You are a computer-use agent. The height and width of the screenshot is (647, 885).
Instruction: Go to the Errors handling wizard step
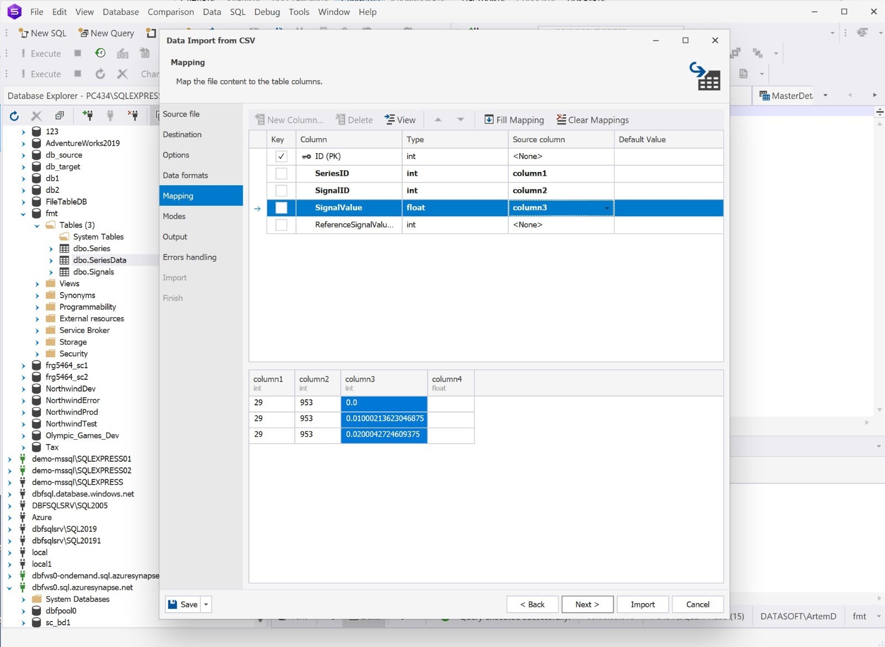click(x=201, y=257)
